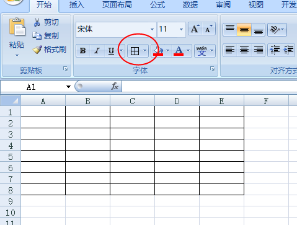The image size is (297, 225).
Task: Center text horizontally
Action: (244, 50)
